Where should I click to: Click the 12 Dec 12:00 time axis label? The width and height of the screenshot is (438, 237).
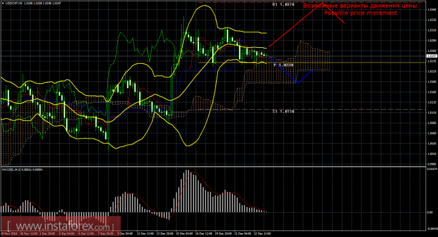(x=145, y=234)
